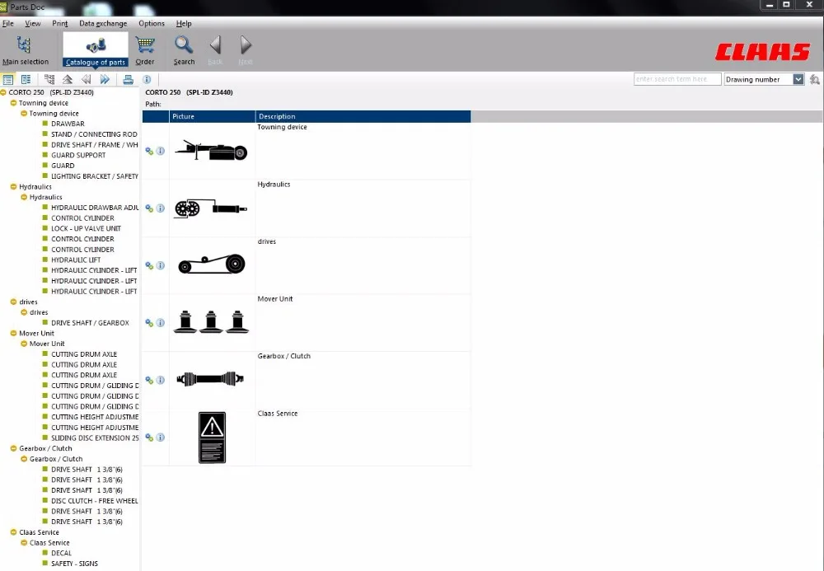Collapse the top-level drives node
The image size is (824, 571).
click(14, 302)
